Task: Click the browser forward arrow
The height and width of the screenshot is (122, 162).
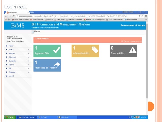Action: [x=10, y=16]
